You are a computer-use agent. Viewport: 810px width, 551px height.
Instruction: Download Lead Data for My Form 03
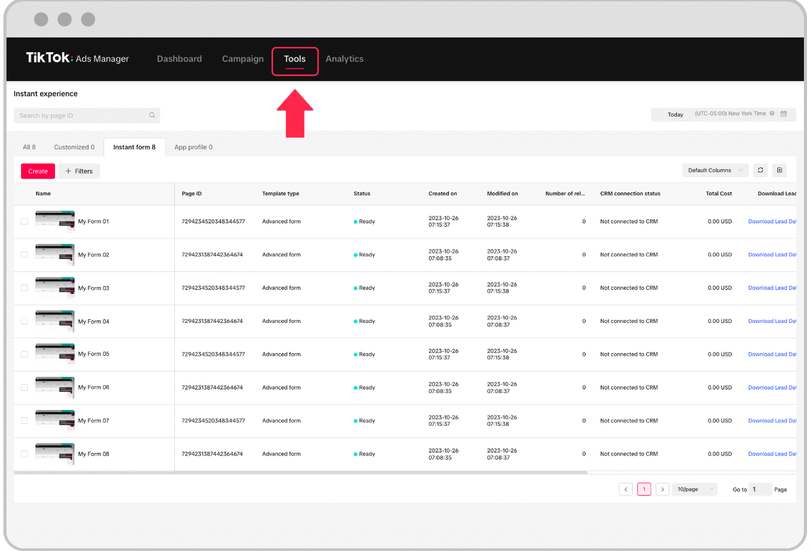772,288
